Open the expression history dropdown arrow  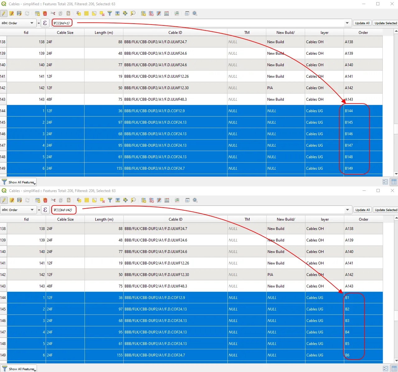[347, 23]
